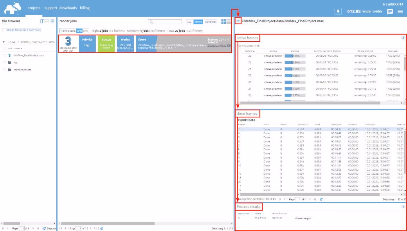Click the show progress link

click(217, 45)
